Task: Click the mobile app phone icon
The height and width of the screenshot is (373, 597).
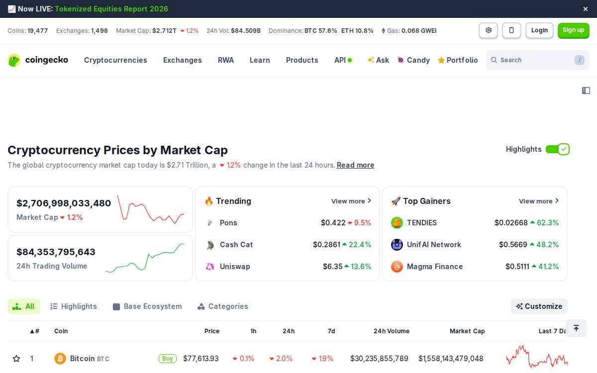Action: (x=511, y=30)
